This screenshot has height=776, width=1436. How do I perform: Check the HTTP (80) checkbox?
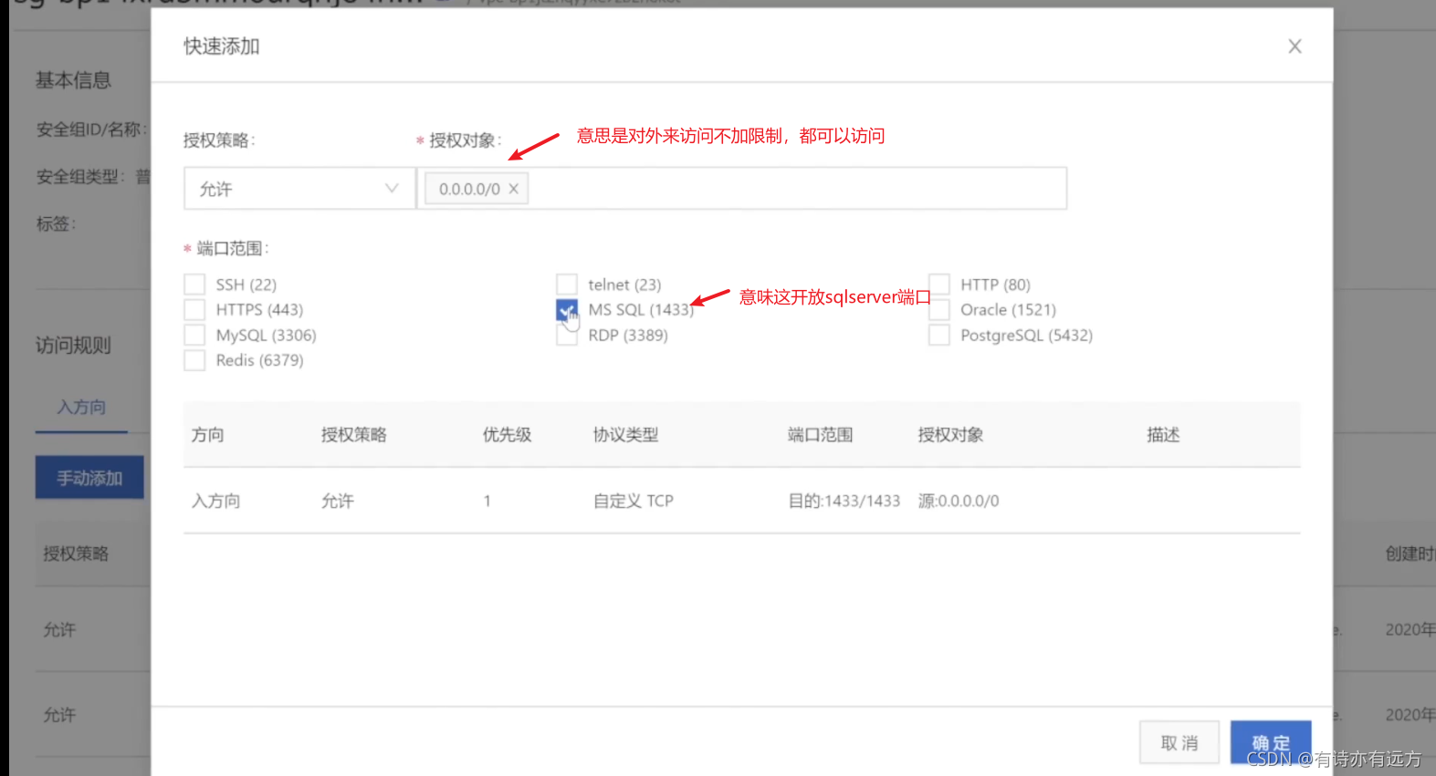click(939, 285)
